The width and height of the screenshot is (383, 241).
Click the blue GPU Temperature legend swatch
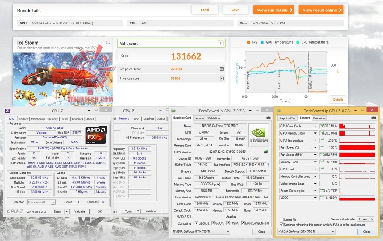[262, 42]
